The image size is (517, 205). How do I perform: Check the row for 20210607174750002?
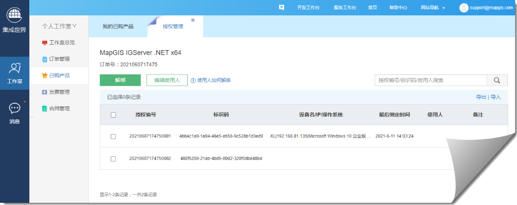point(113,159)
